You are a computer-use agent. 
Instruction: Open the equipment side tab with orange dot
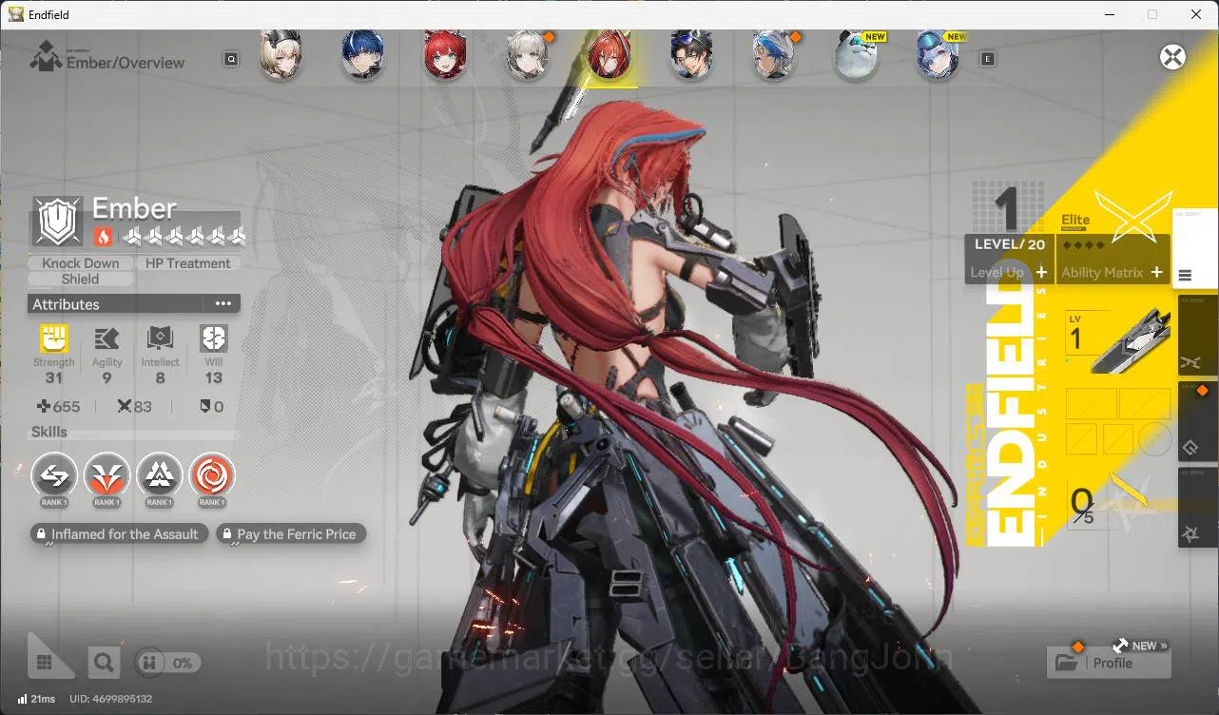[1198, 420]
